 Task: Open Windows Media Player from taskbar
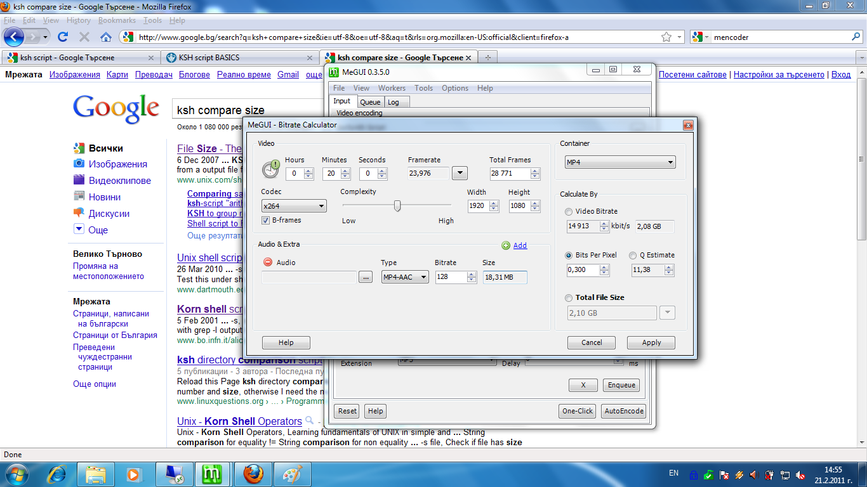tap(133, 474)
